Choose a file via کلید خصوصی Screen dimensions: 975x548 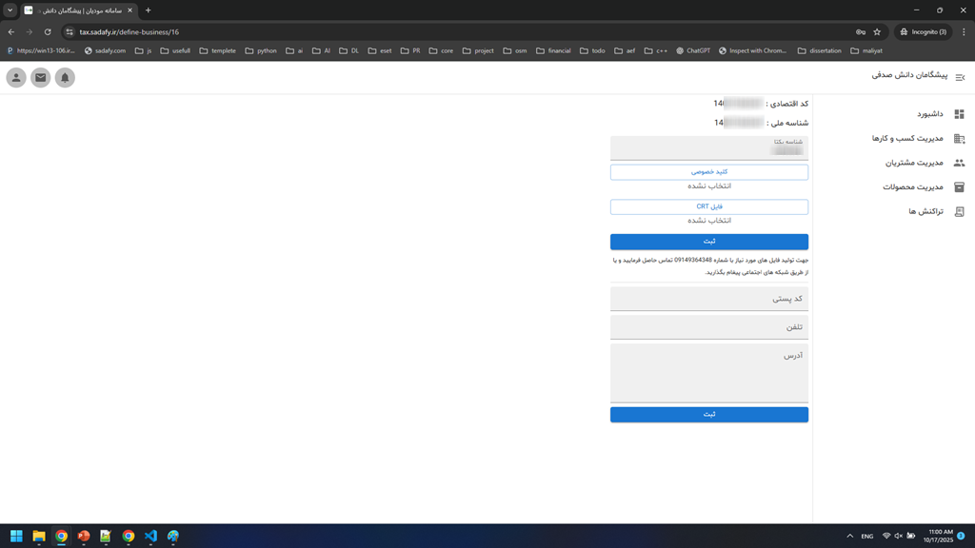tap(708, 172)
